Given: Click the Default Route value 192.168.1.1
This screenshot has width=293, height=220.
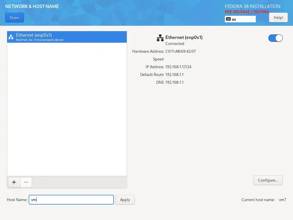Looking at the screenshot, I should (x=174, y=74).
